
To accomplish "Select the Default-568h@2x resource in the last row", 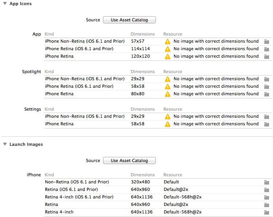I will coord(183,212).
